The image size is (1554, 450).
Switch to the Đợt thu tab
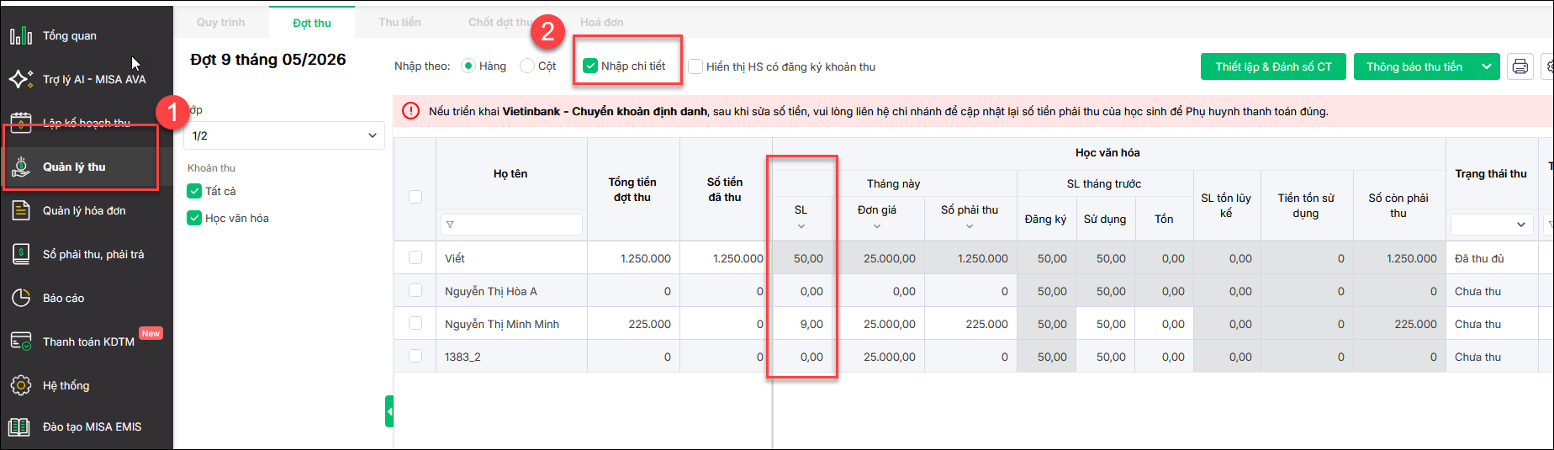click(x=312, y=23)
